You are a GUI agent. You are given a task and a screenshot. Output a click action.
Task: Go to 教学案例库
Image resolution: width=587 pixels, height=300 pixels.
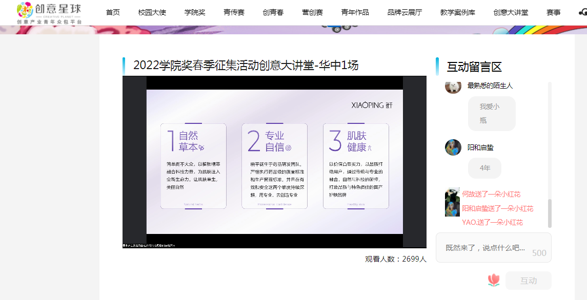pos(458,12)
